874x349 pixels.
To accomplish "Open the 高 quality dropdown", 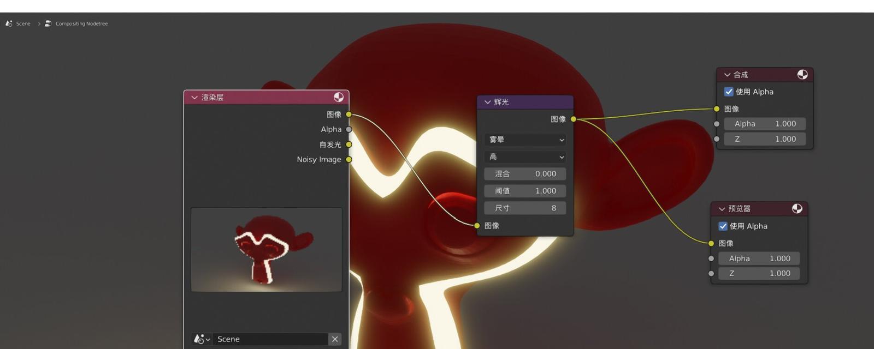I will [525, 157].
